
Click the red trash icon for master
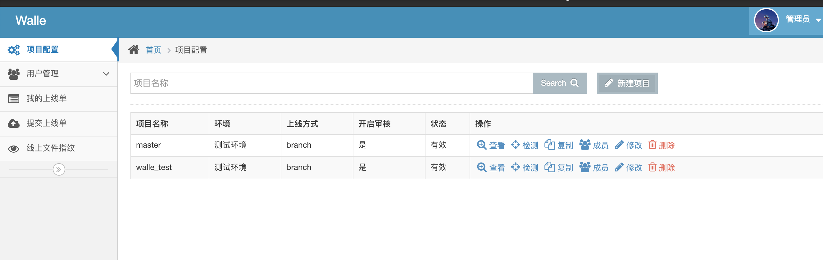[x=652, y=145]
